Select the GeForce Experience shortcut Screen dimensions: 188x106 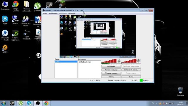[x=15, y=35]
